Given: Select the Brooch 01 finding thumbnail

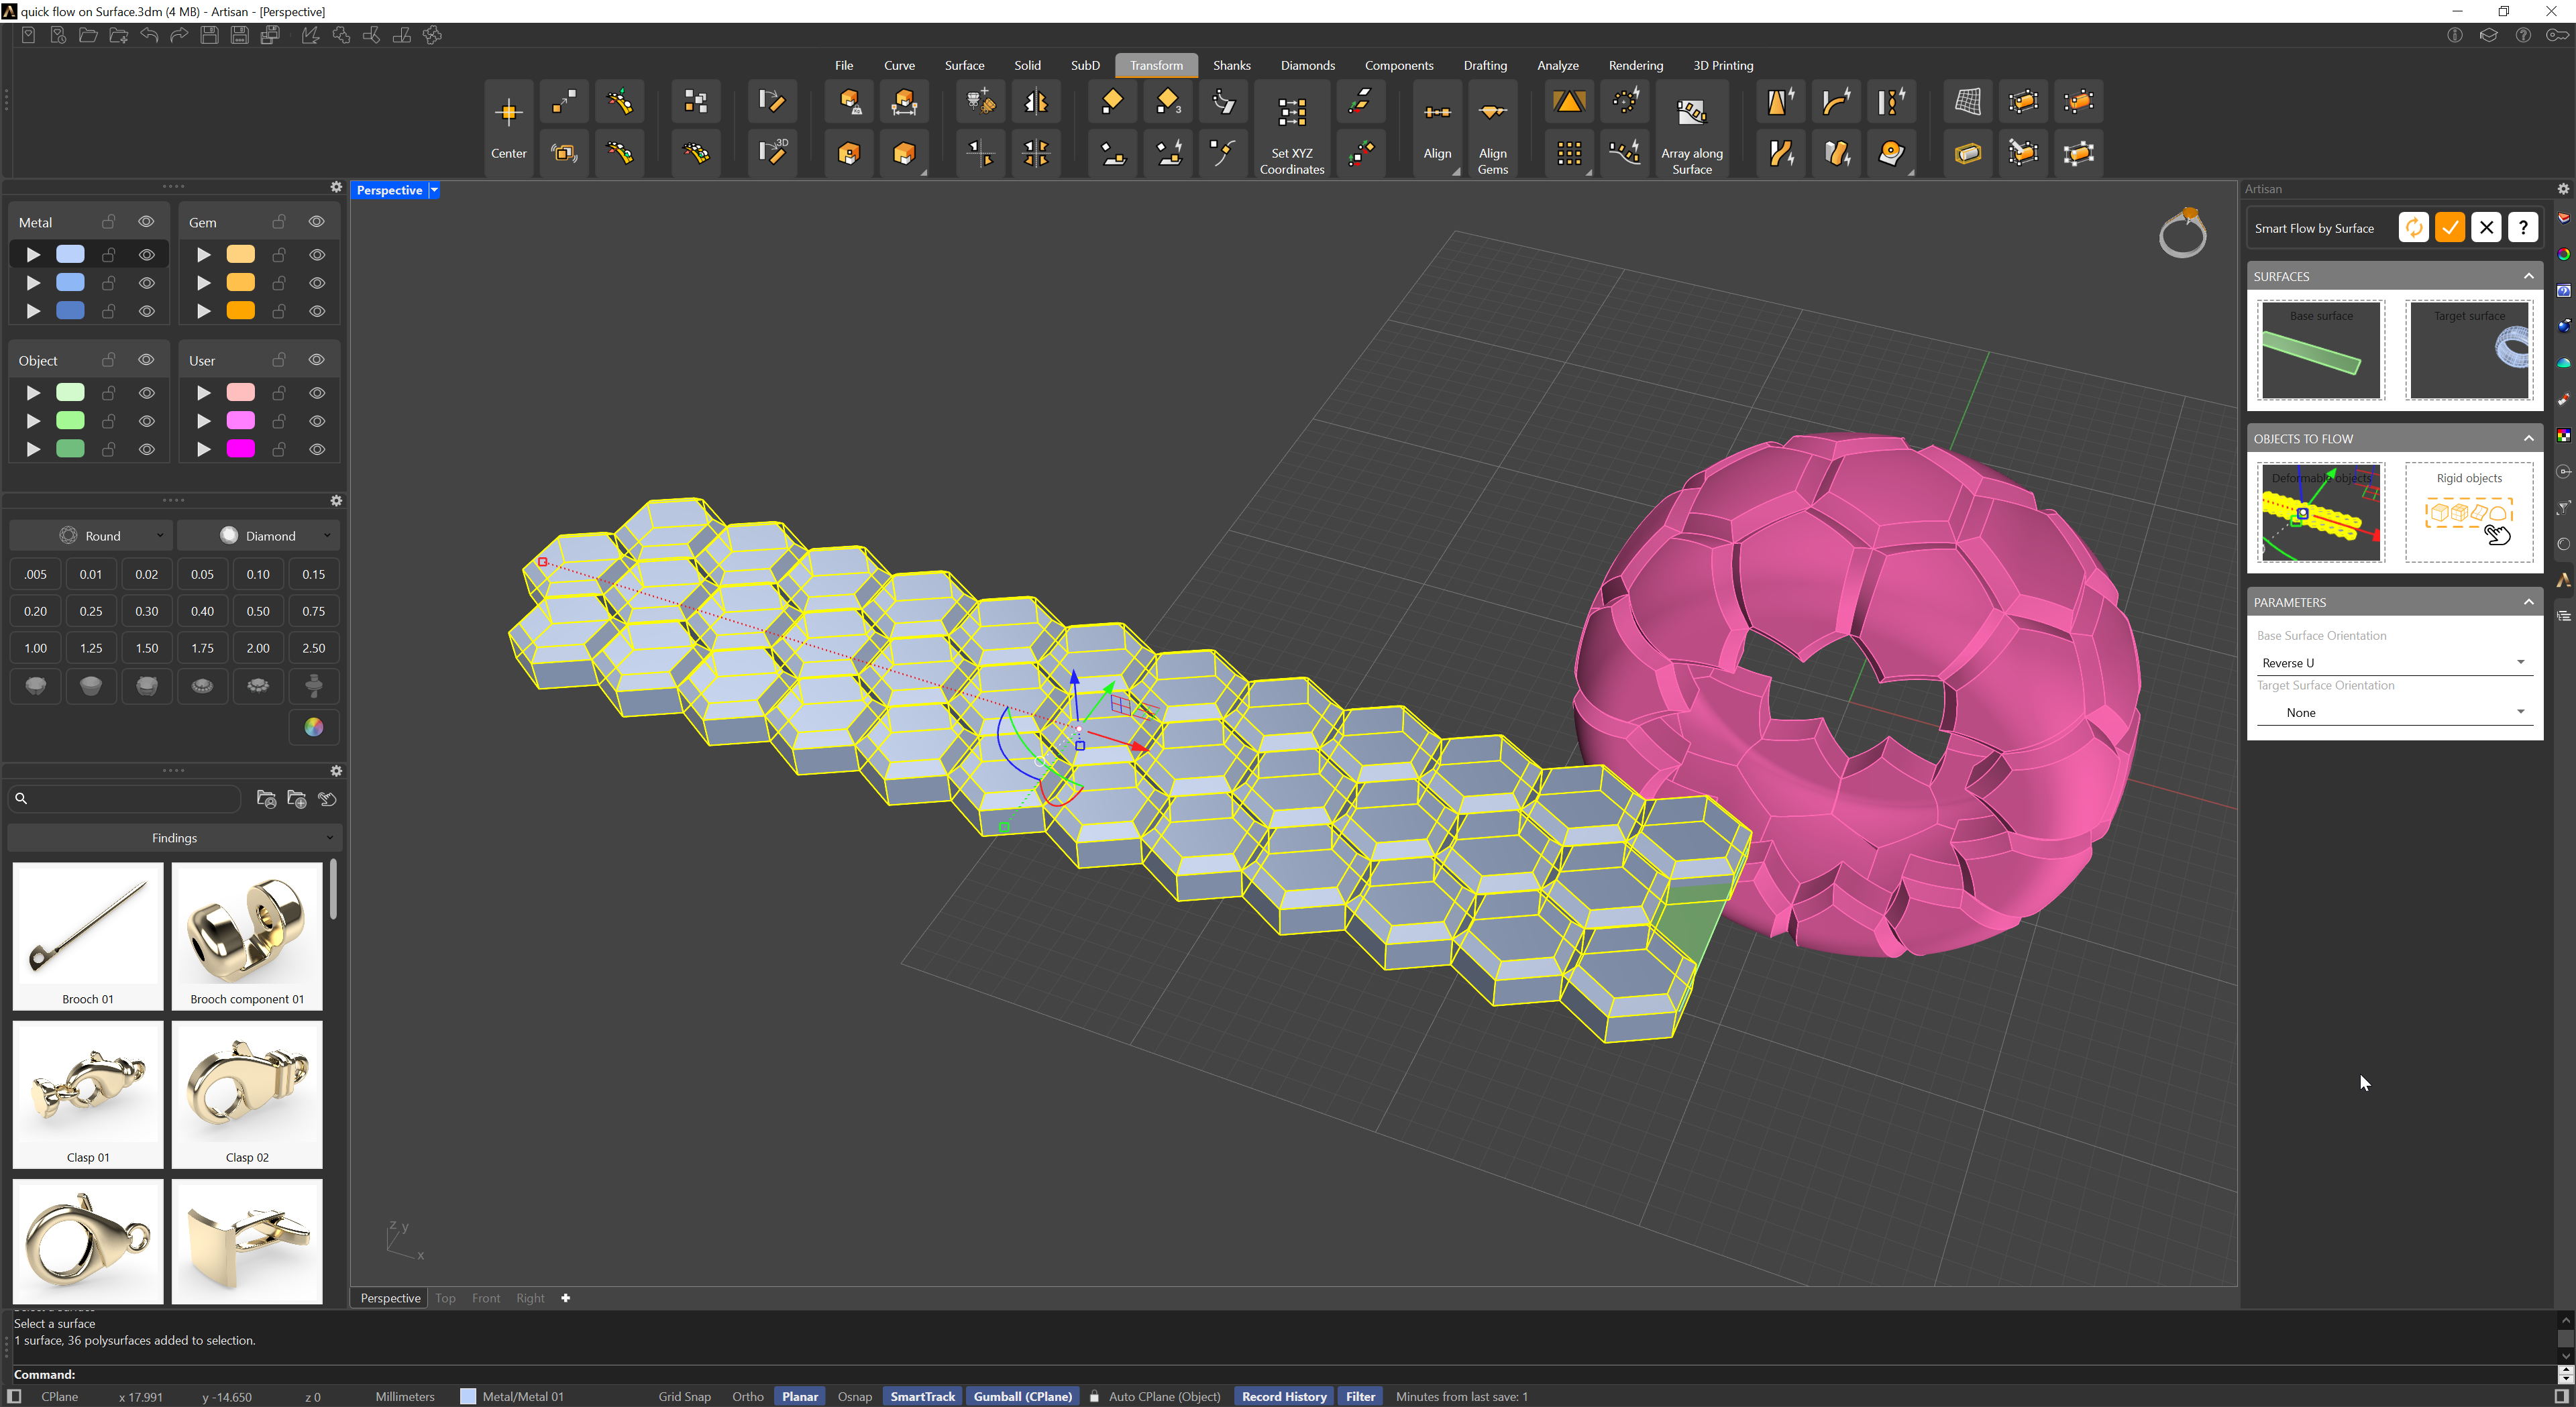Looking at the screenshot, I should pyautogui.click(x=88, y=936).
